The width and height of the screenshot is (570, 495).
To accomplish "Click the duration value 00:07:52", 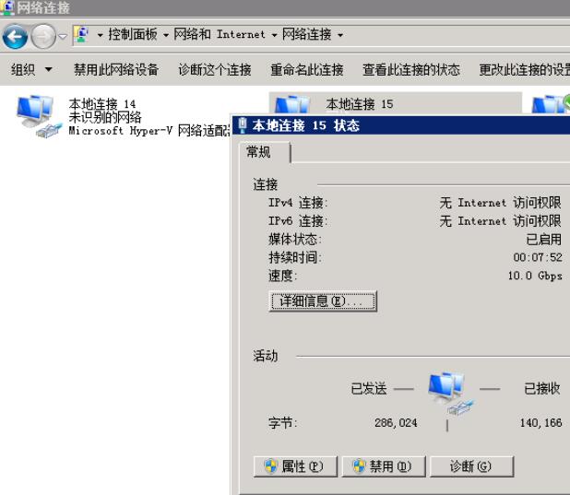I will click(538, 257).
